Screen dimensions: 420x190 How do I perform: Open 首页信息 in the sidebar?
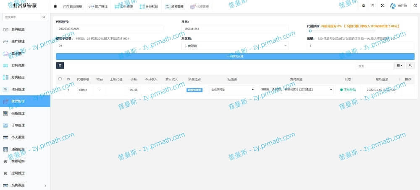25,29
